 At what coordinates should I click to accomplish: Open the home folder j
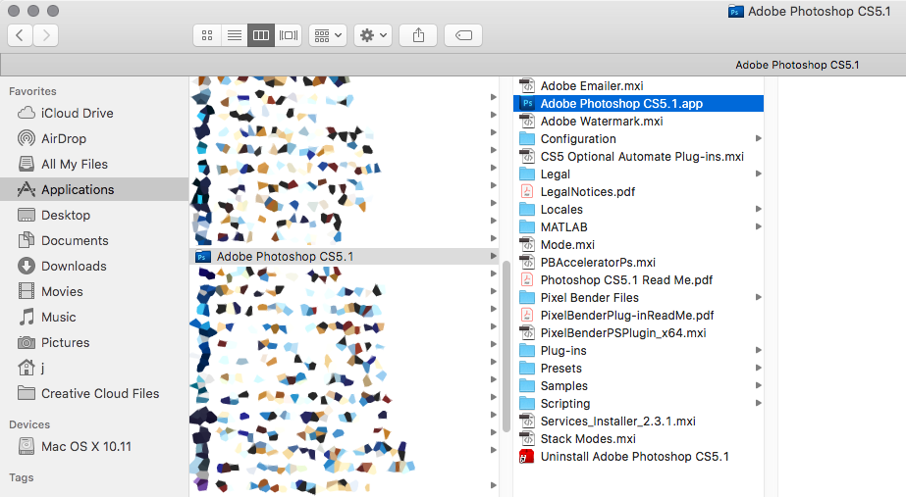pos(94,368)
